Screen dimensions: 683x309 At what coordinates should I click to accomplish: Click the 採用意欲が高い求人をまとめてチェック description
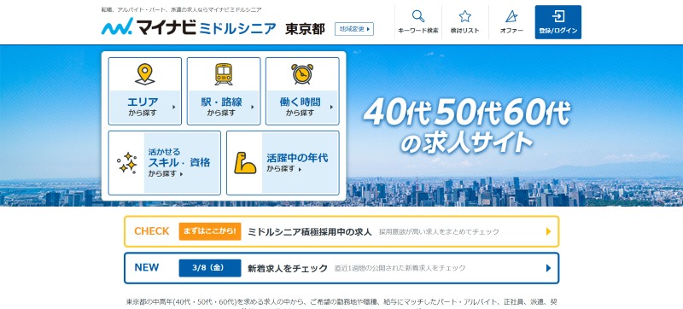pos(439,232)
